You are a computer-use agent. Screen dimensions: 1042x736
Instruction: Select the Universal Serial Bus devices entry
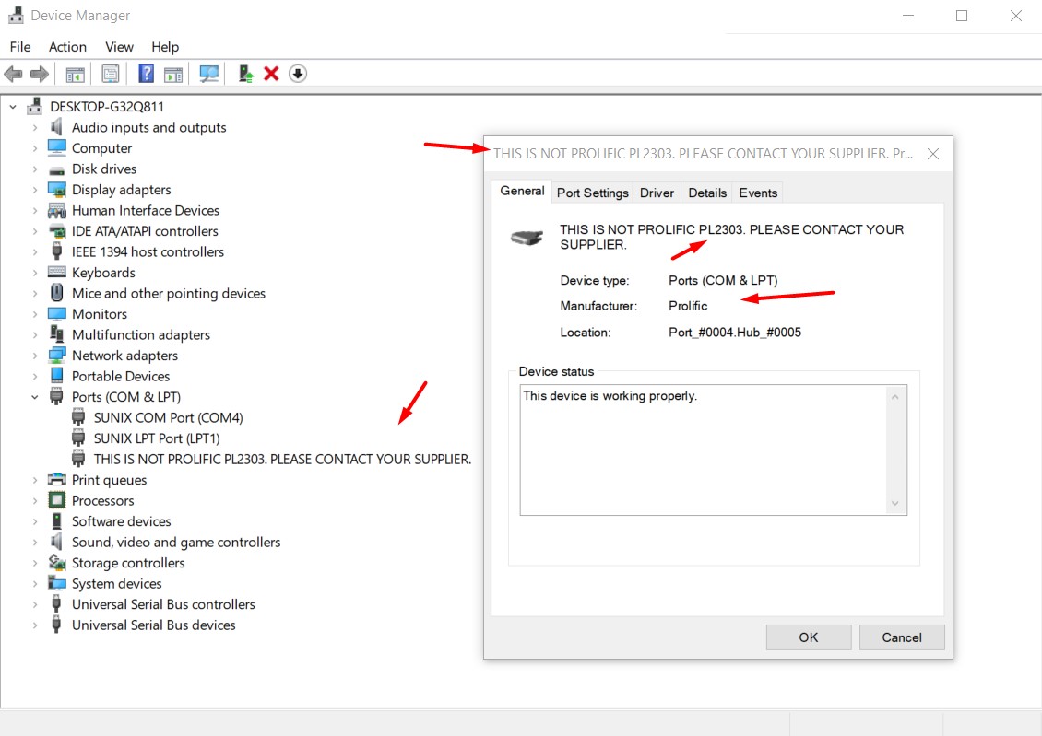(153, 625)
